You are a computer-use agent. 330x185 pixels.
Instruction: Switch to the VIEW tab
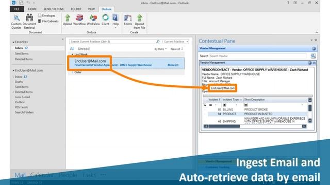point(91,9)
